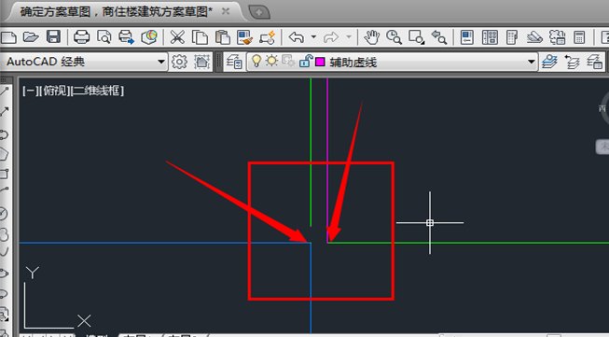Select the Zoom Realtime icon

pyautogui.click(x=394, y=37)
